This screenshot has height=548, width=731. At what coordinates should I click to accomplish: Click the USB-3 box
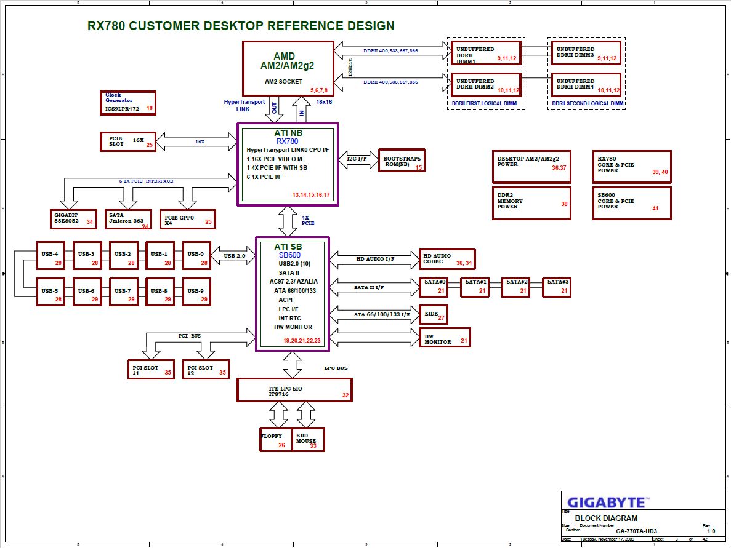coord(87,256)
